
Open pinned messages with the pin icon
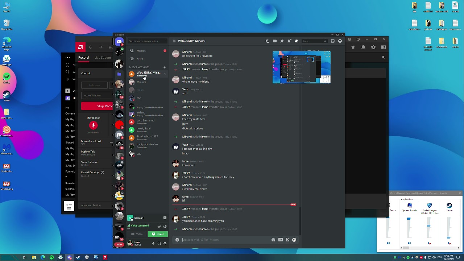pos(282,41)
